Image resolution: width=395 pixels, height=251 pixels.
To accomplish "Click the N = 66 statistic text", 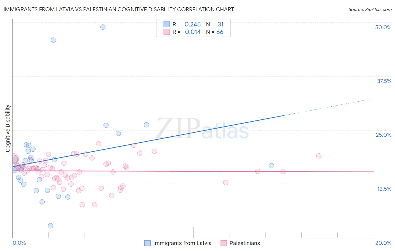I will tap(215, 32).
